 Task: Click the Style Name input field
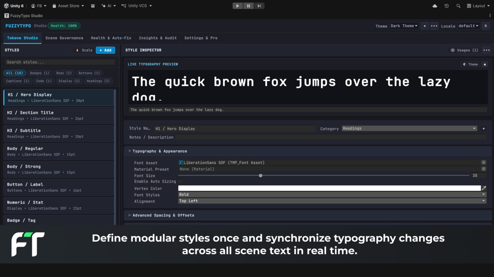click(235, 128)
